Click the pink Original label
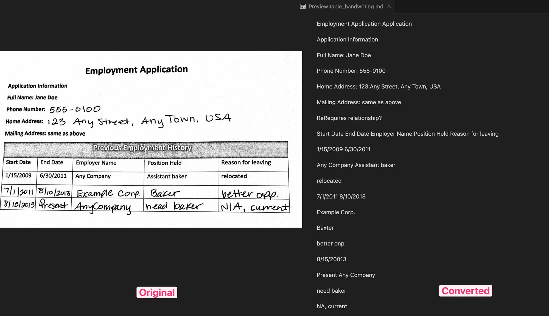Image resolution: width=549 pixels, height=316 pixels. click(x=157, y=292)
